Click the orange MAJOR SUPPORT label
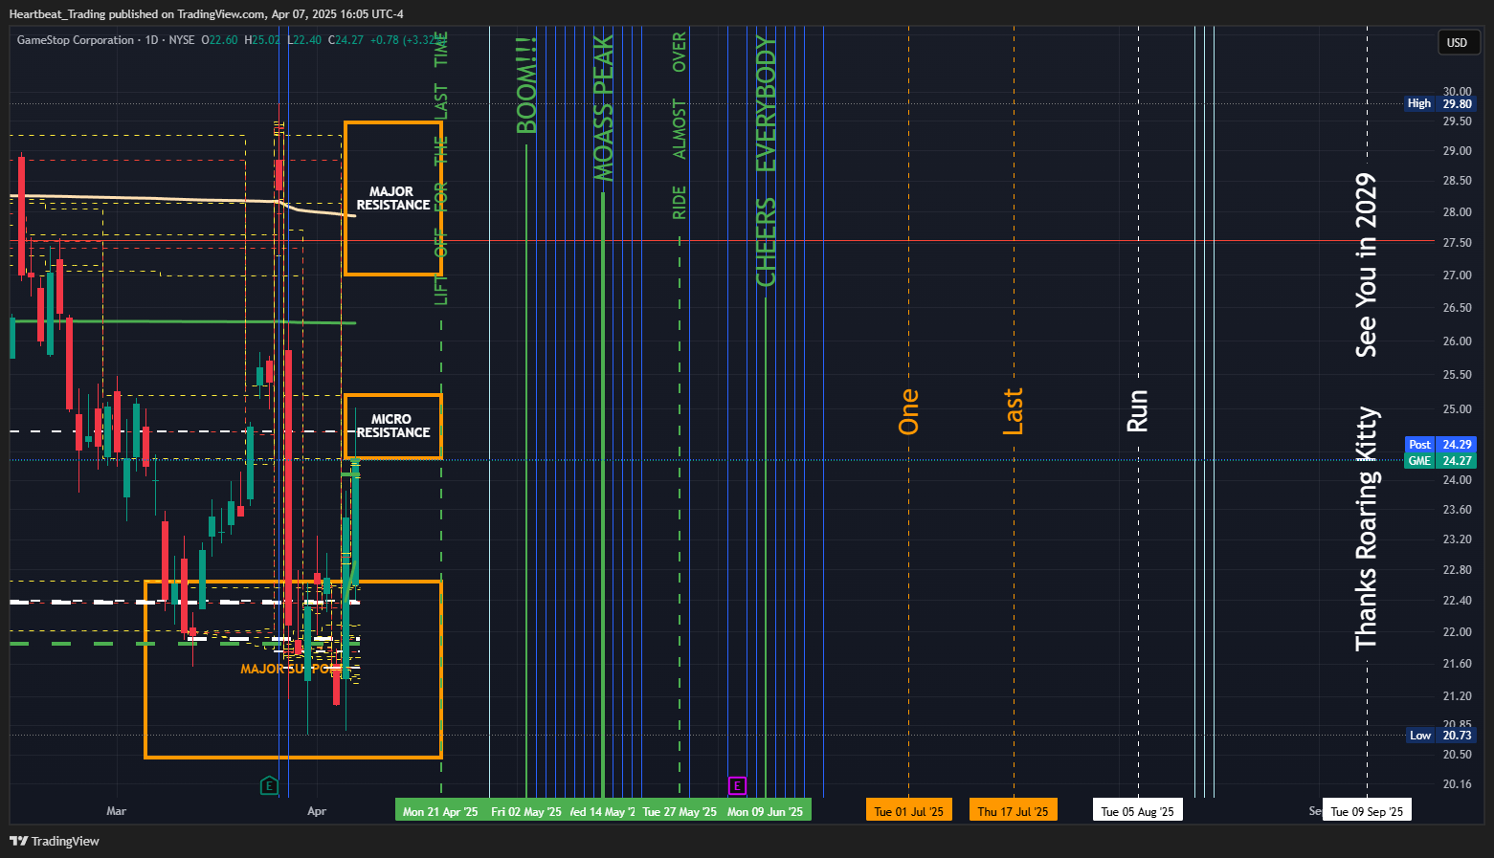 pyautogui.click(x=290, y=669)
